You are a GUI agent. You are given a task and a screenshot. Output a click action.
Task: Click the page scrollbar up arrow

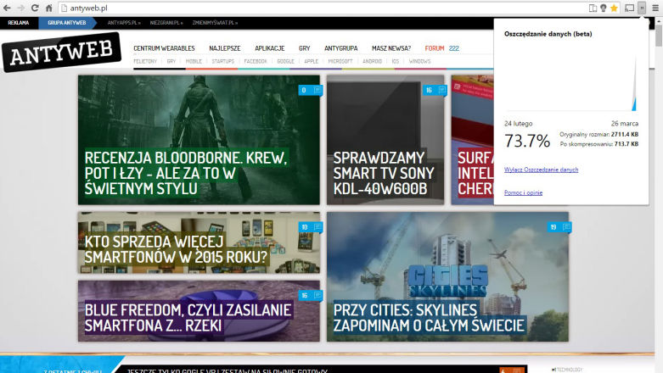(659, 21)
